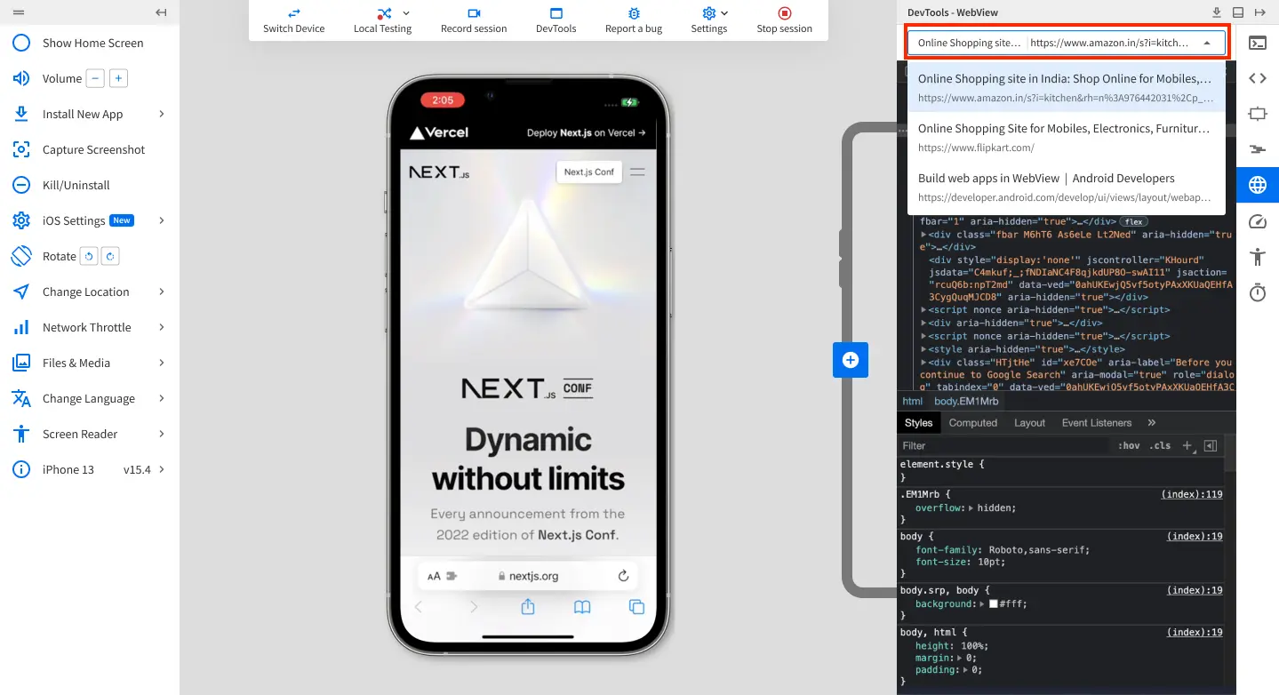Viewport: 1279px width, 695px height.
Task: Click the Stop session button
Action: click(783, 20)
